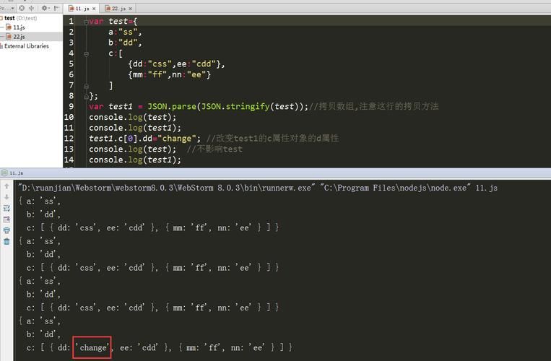Click the Chinese comment on line 9
The width and height of the screenshot is (551, 361).
tap(373, 106)
